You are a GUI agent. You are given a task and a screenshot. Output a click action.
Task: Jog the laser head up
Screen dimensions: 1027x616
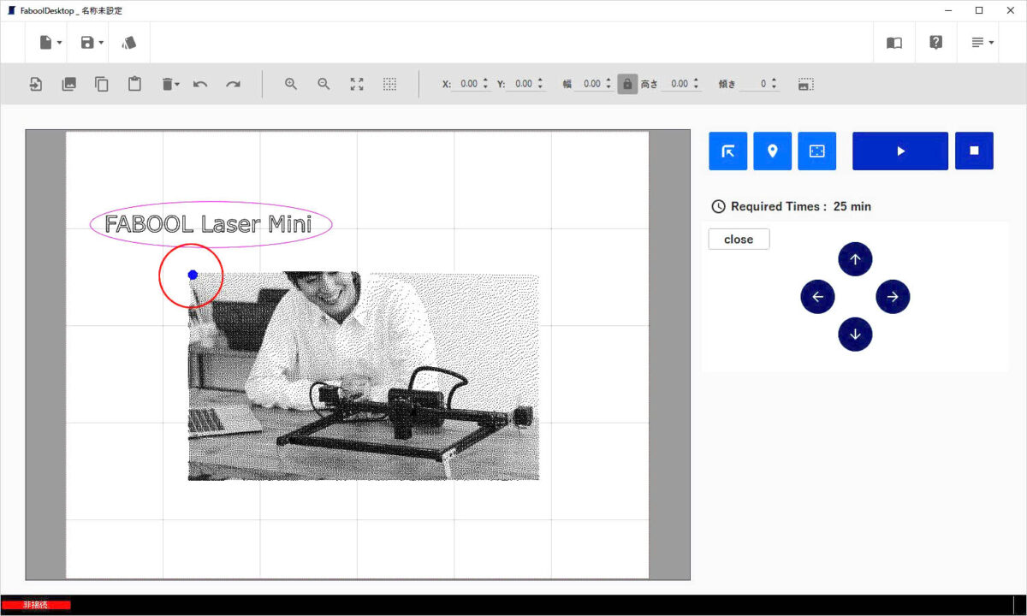coord(855,259)
